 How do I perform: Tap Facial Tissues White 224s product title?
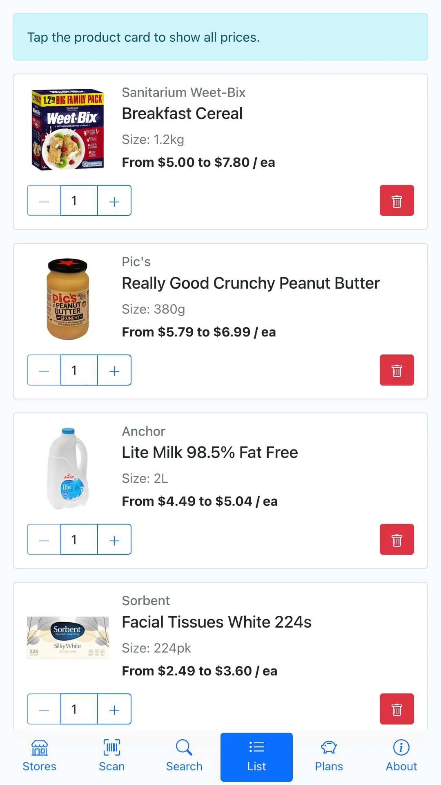point(216,622)
